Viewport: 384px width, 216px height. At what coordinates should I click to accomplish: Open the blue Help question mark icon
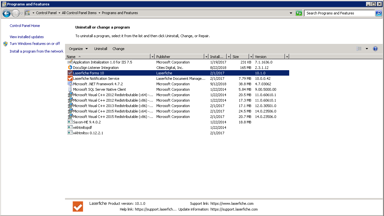coord(375,49)
